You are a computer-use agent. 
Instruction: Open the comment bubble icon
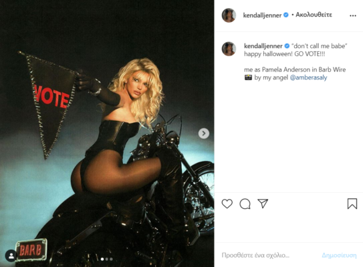(x=245, y=204)
